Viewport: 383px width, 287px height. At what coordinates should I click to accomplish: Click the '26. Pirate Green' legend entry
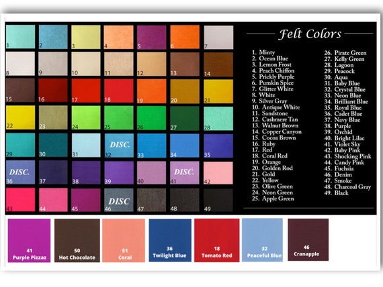(345, 53)
